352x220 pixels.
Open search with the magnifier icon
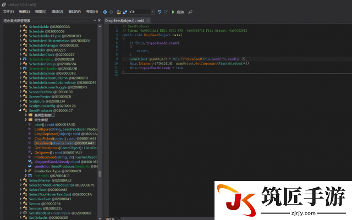tap(190, 12)
